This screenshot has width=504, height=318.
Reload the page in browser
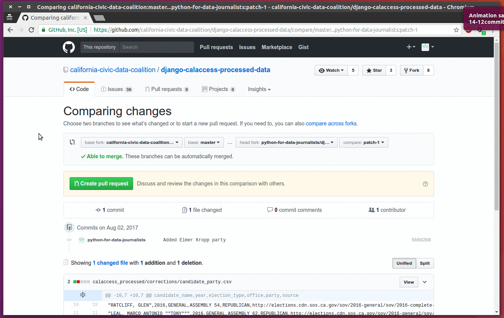[31, 30]
